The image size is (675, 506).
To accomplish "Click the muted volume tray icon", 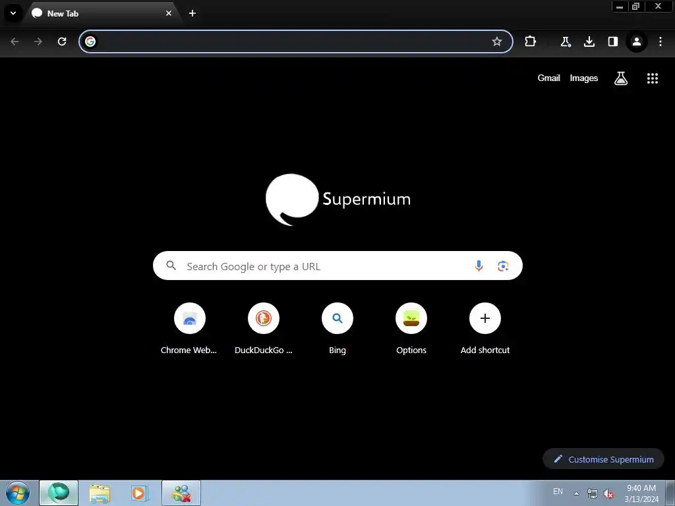I will click(608, 493).
